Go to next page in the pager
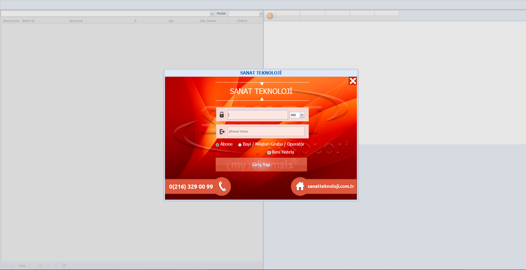This screenshot has width=526, height=270. (49, 266)
